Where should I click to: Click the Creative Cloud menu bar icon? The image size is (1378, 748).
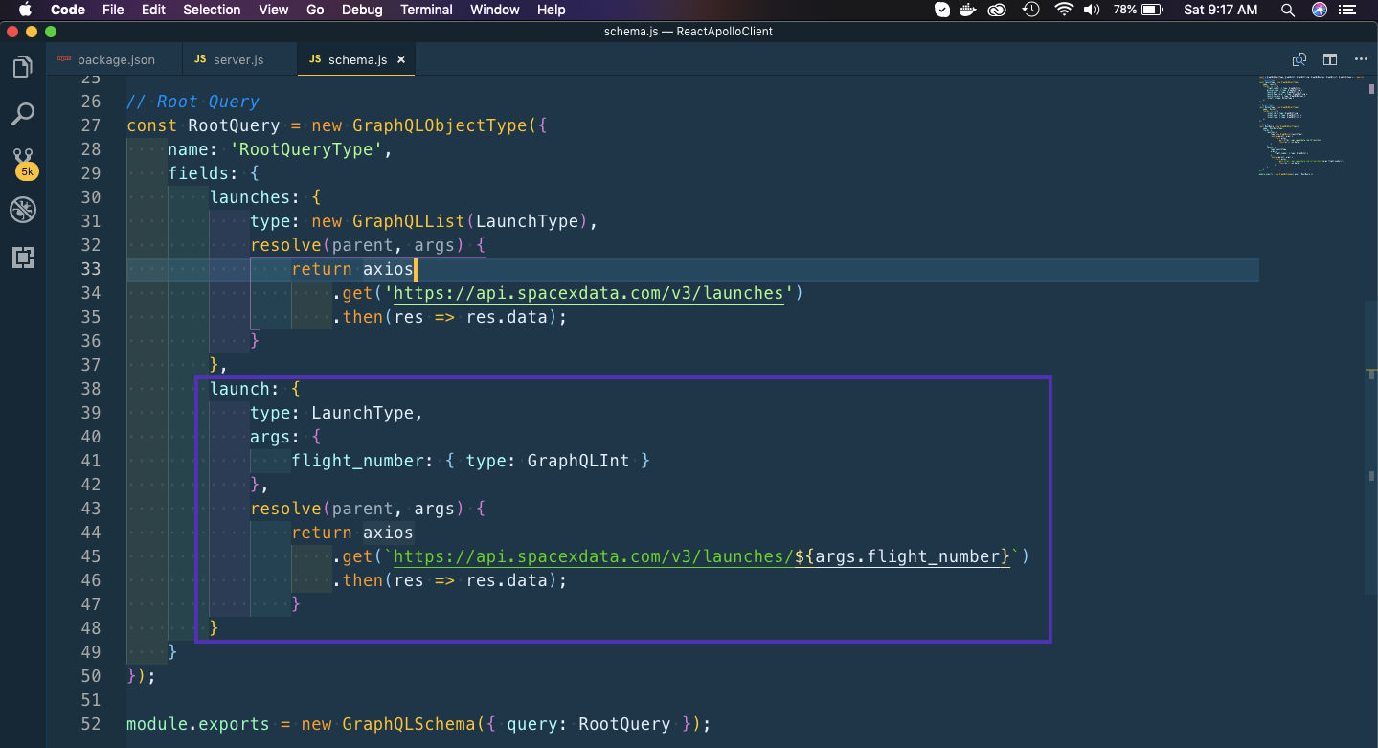coord(998,10)
